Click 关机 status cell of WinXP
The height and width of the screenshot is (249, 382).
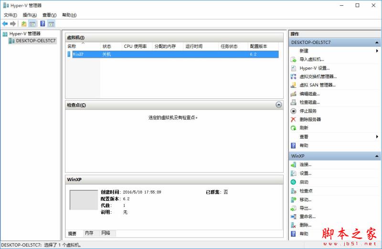click(106, 54)
